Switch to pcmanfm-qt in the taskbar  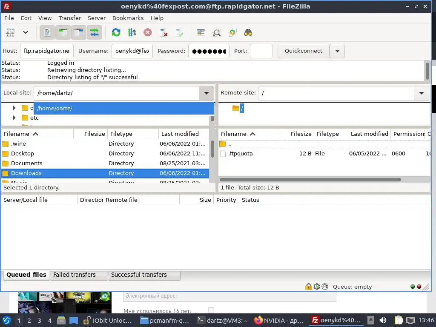click(165, 321)
